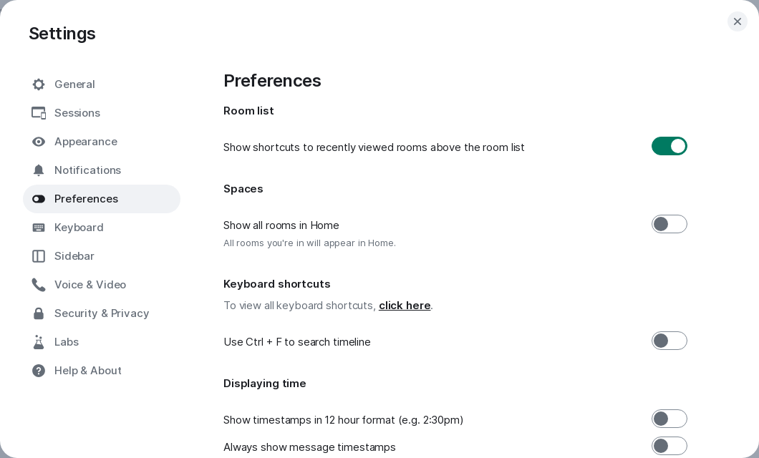The width and height of the screenshot is (759, 458).
Task: Click the Help & About question icon
Action: [39, 371]
